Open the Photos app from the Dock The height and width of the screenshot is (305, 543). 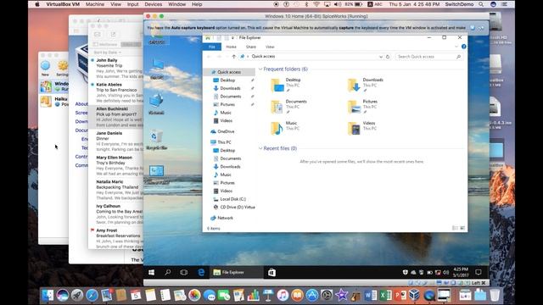tap(194, 295)
